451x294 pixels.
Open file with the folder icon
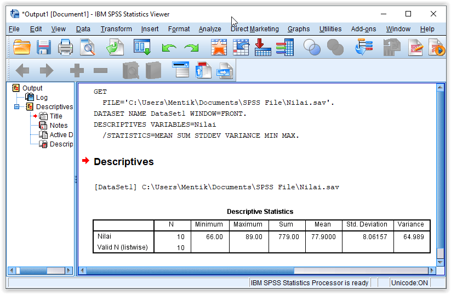tap(22, 47)
